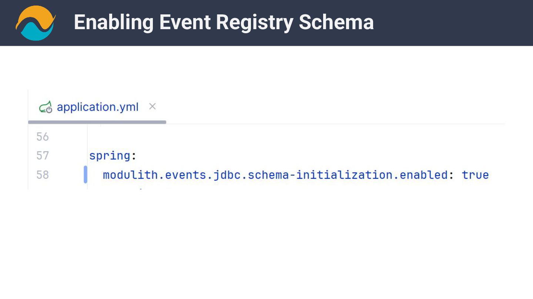Click the orange and blue wave logo
Viewport: 533px width, 299px height.
tap(36, 23)
